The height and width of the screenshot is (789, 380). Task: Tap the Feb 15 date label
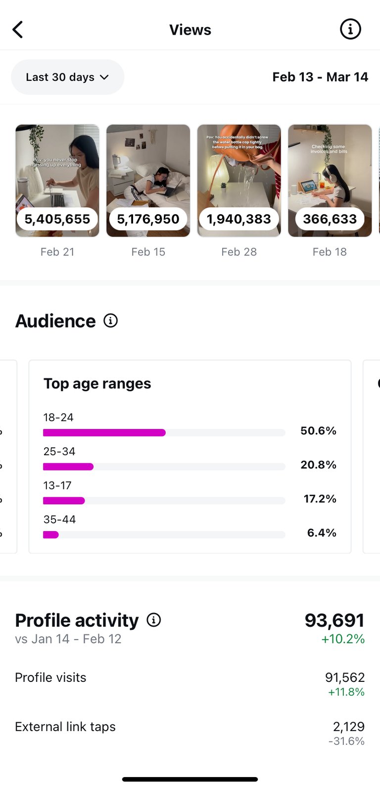point(148,252)
